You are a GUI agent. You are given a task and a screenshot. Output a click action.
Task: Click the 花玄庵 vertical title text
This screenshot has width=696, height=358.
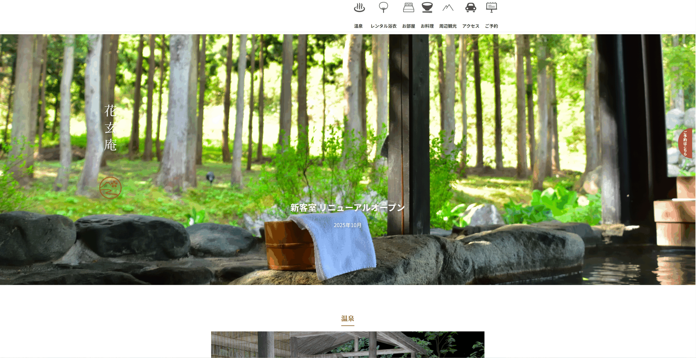pyautogui.click(x=110, y=128)
